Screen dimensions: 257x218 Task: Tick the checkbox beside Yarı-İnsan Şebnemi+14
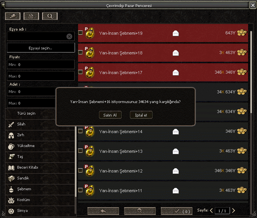[80, 131]
